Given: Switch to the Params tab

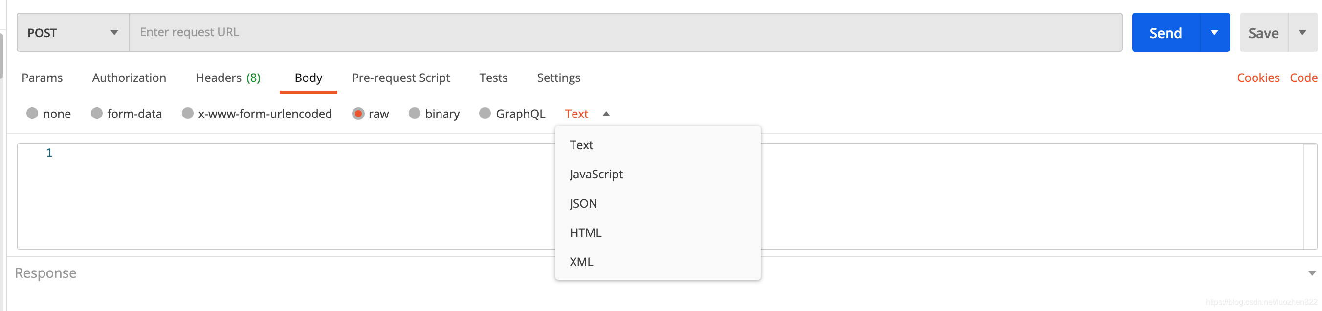Looking at the screenshot, I should pyautogui.click(x=42, y=78).
